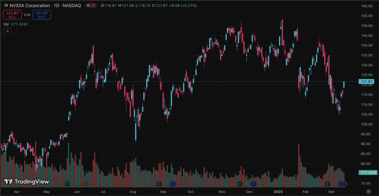
Task: Open the earnings marker before Sep
Action: tap(159, 184)
